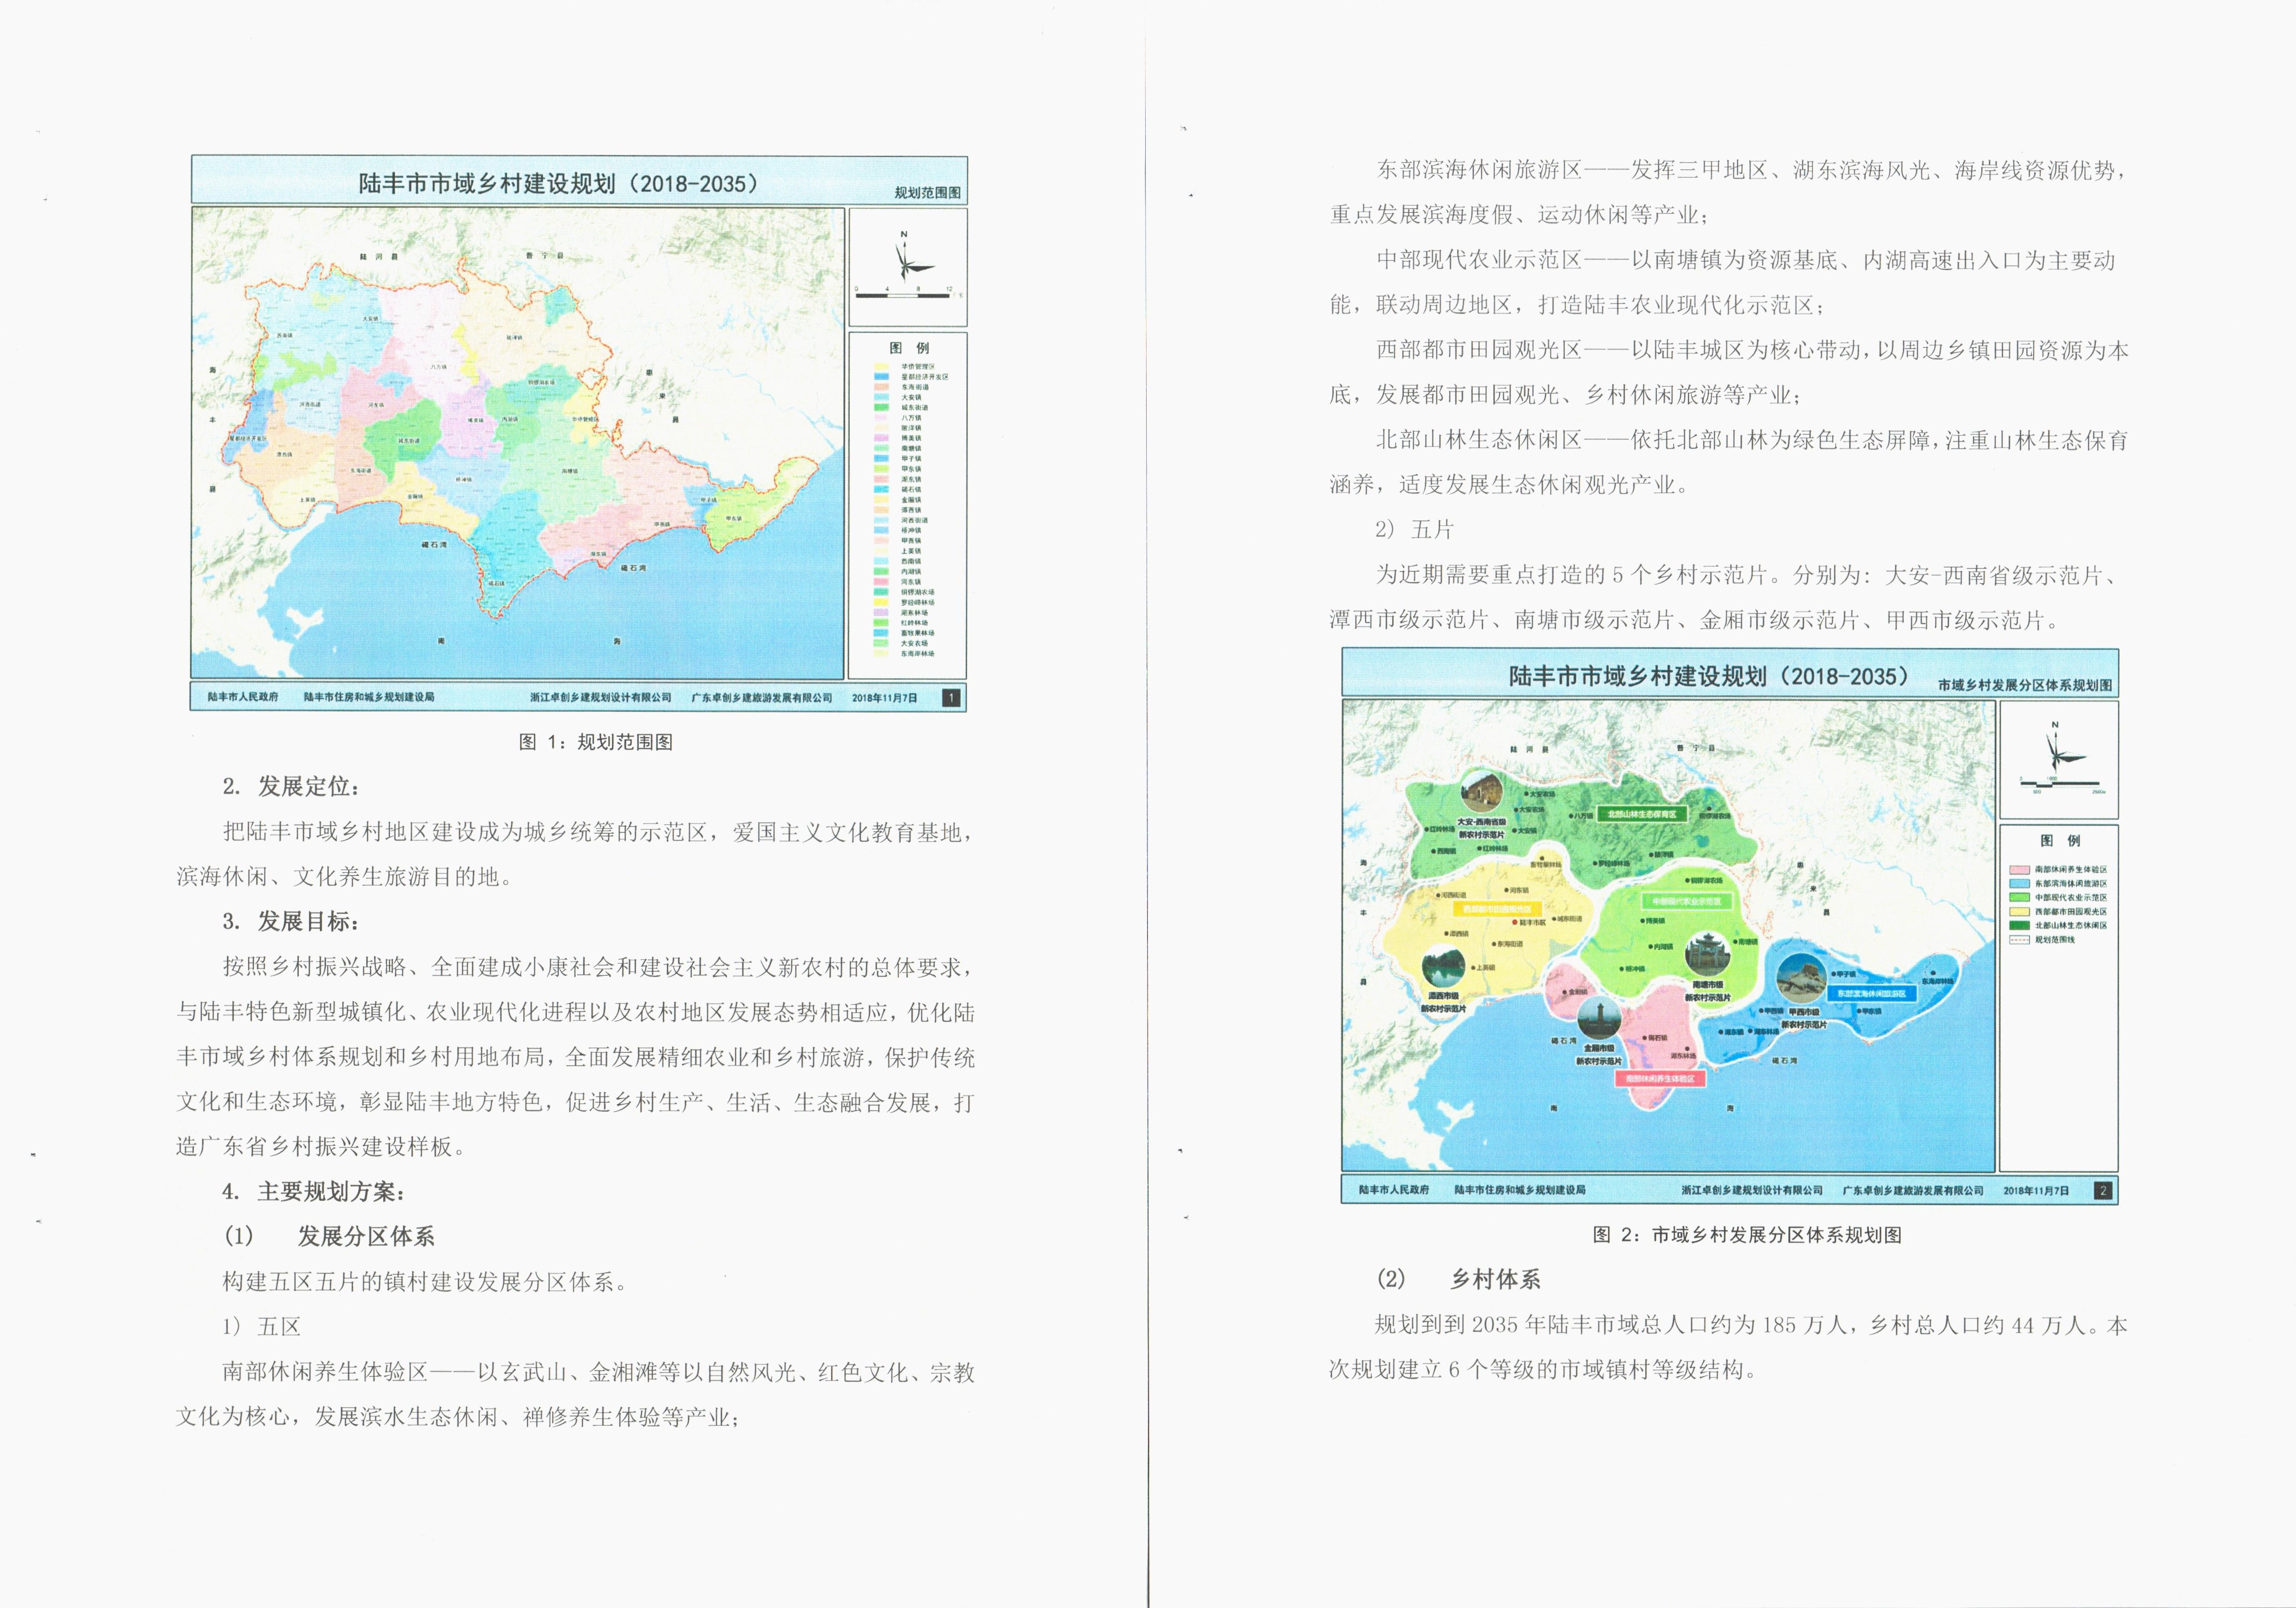Click the line 构建五区五片的镇村建设发展分区体系
The image size is (2296, 1608).
click(424, 1282)
